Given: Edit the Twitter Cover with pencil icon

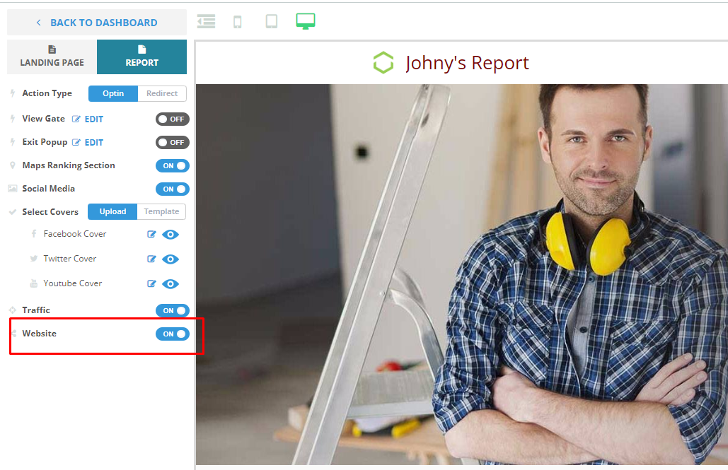Looking at the screenshot, I should pyautogui.click(x=151, y=259).
